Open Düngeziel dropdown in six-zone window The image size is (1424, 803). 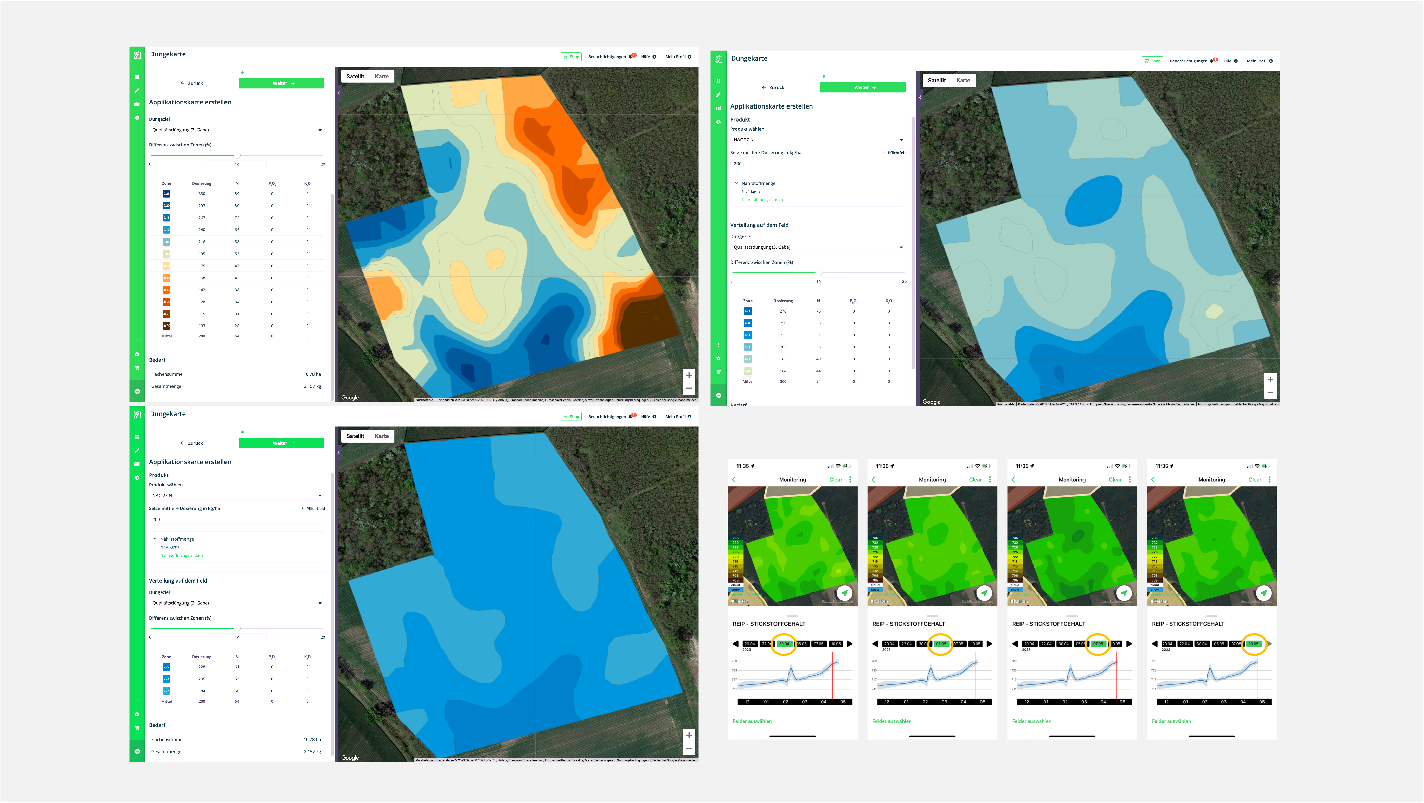pos(818,247)
